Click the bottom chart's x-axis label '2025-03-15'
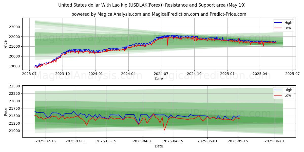The height and width of the screenshot is (152, 304). 106,142
